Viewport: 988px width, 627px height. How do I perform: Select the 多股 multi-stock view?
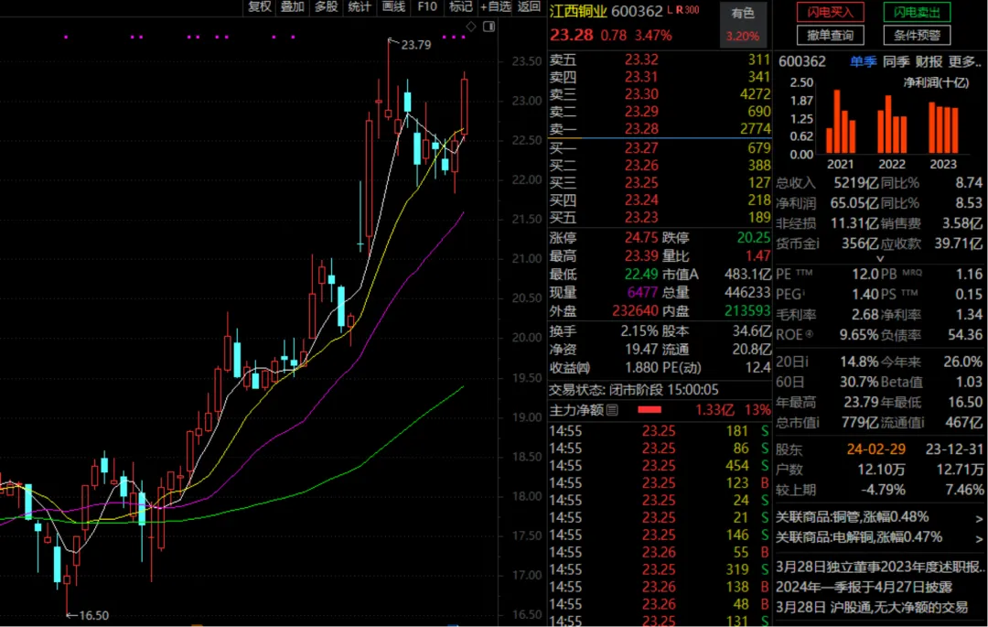[x=327, y=7]
